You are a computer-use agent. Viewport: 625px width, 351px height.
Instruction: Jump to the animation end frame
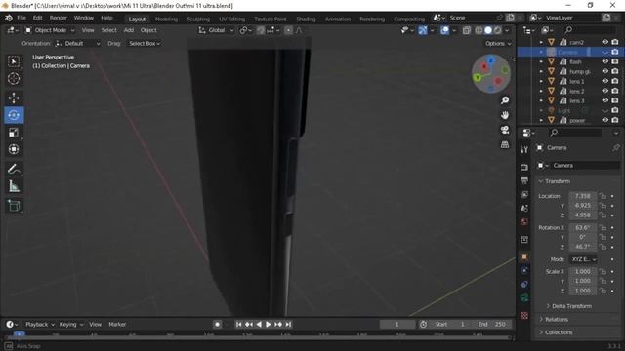pyautogui.click(x=288, y=325)
